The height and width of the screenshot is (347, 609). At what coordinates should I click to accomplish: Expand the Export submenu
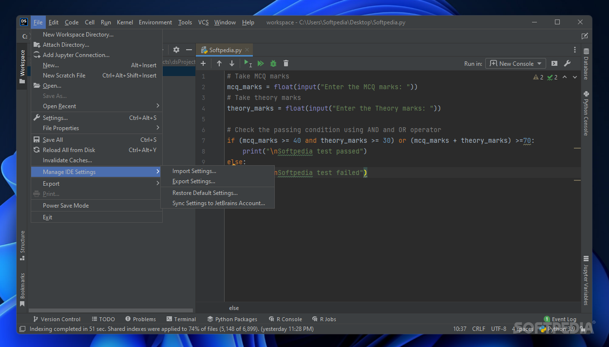coord(96,184)
